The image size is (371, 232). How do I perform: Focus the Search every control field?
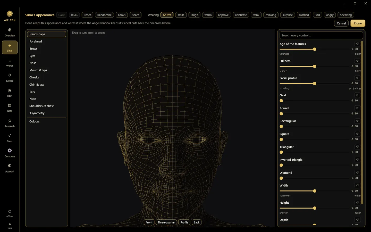point(321,35)
